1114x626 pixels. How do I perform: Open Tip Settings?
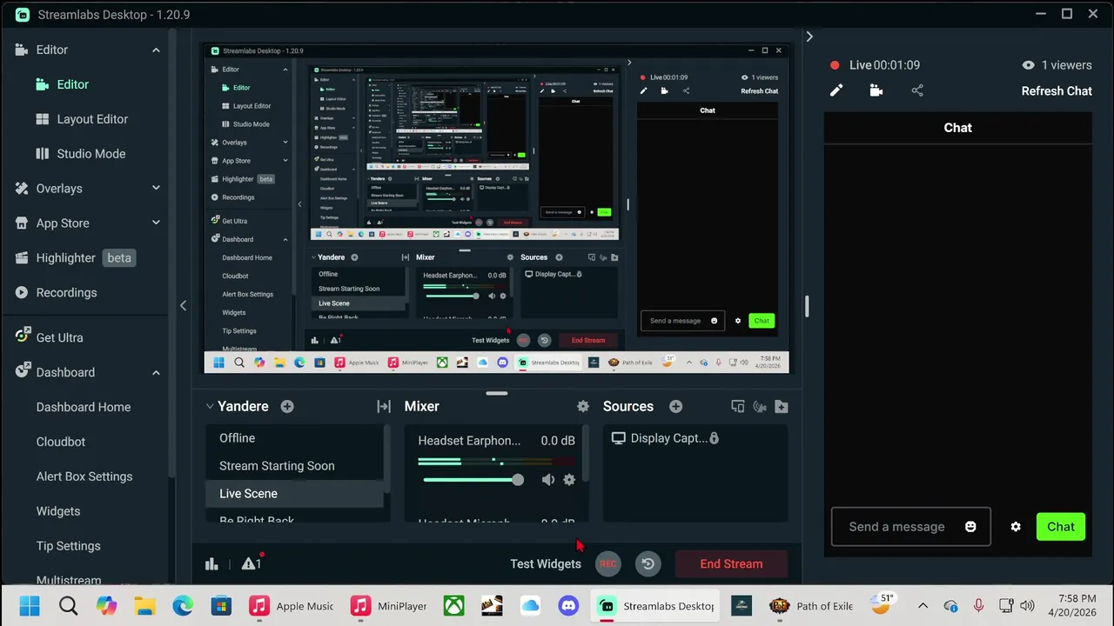(69, 546)
